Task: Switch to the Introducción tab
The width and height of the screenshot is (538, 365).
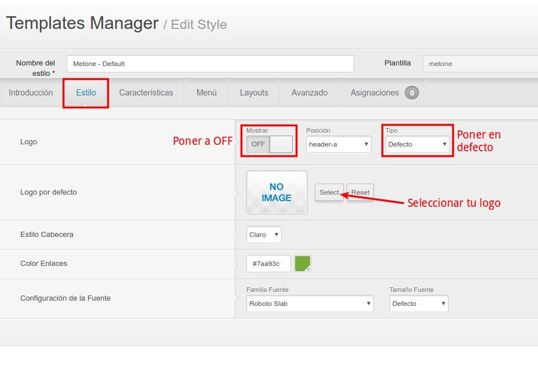Action: tap(31, 93)
